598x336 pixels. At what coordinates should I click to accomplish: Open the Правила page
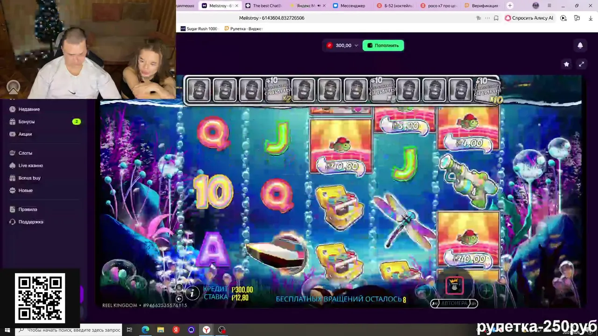[28, 210]
